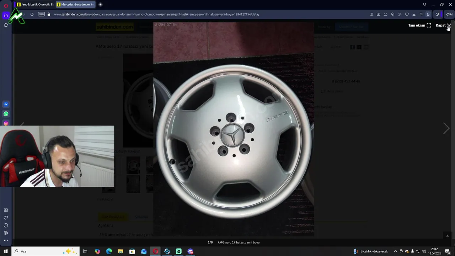This screenshot has width=455, height=256.
Task: Open the edit page note icon
Action: point(378,14)
